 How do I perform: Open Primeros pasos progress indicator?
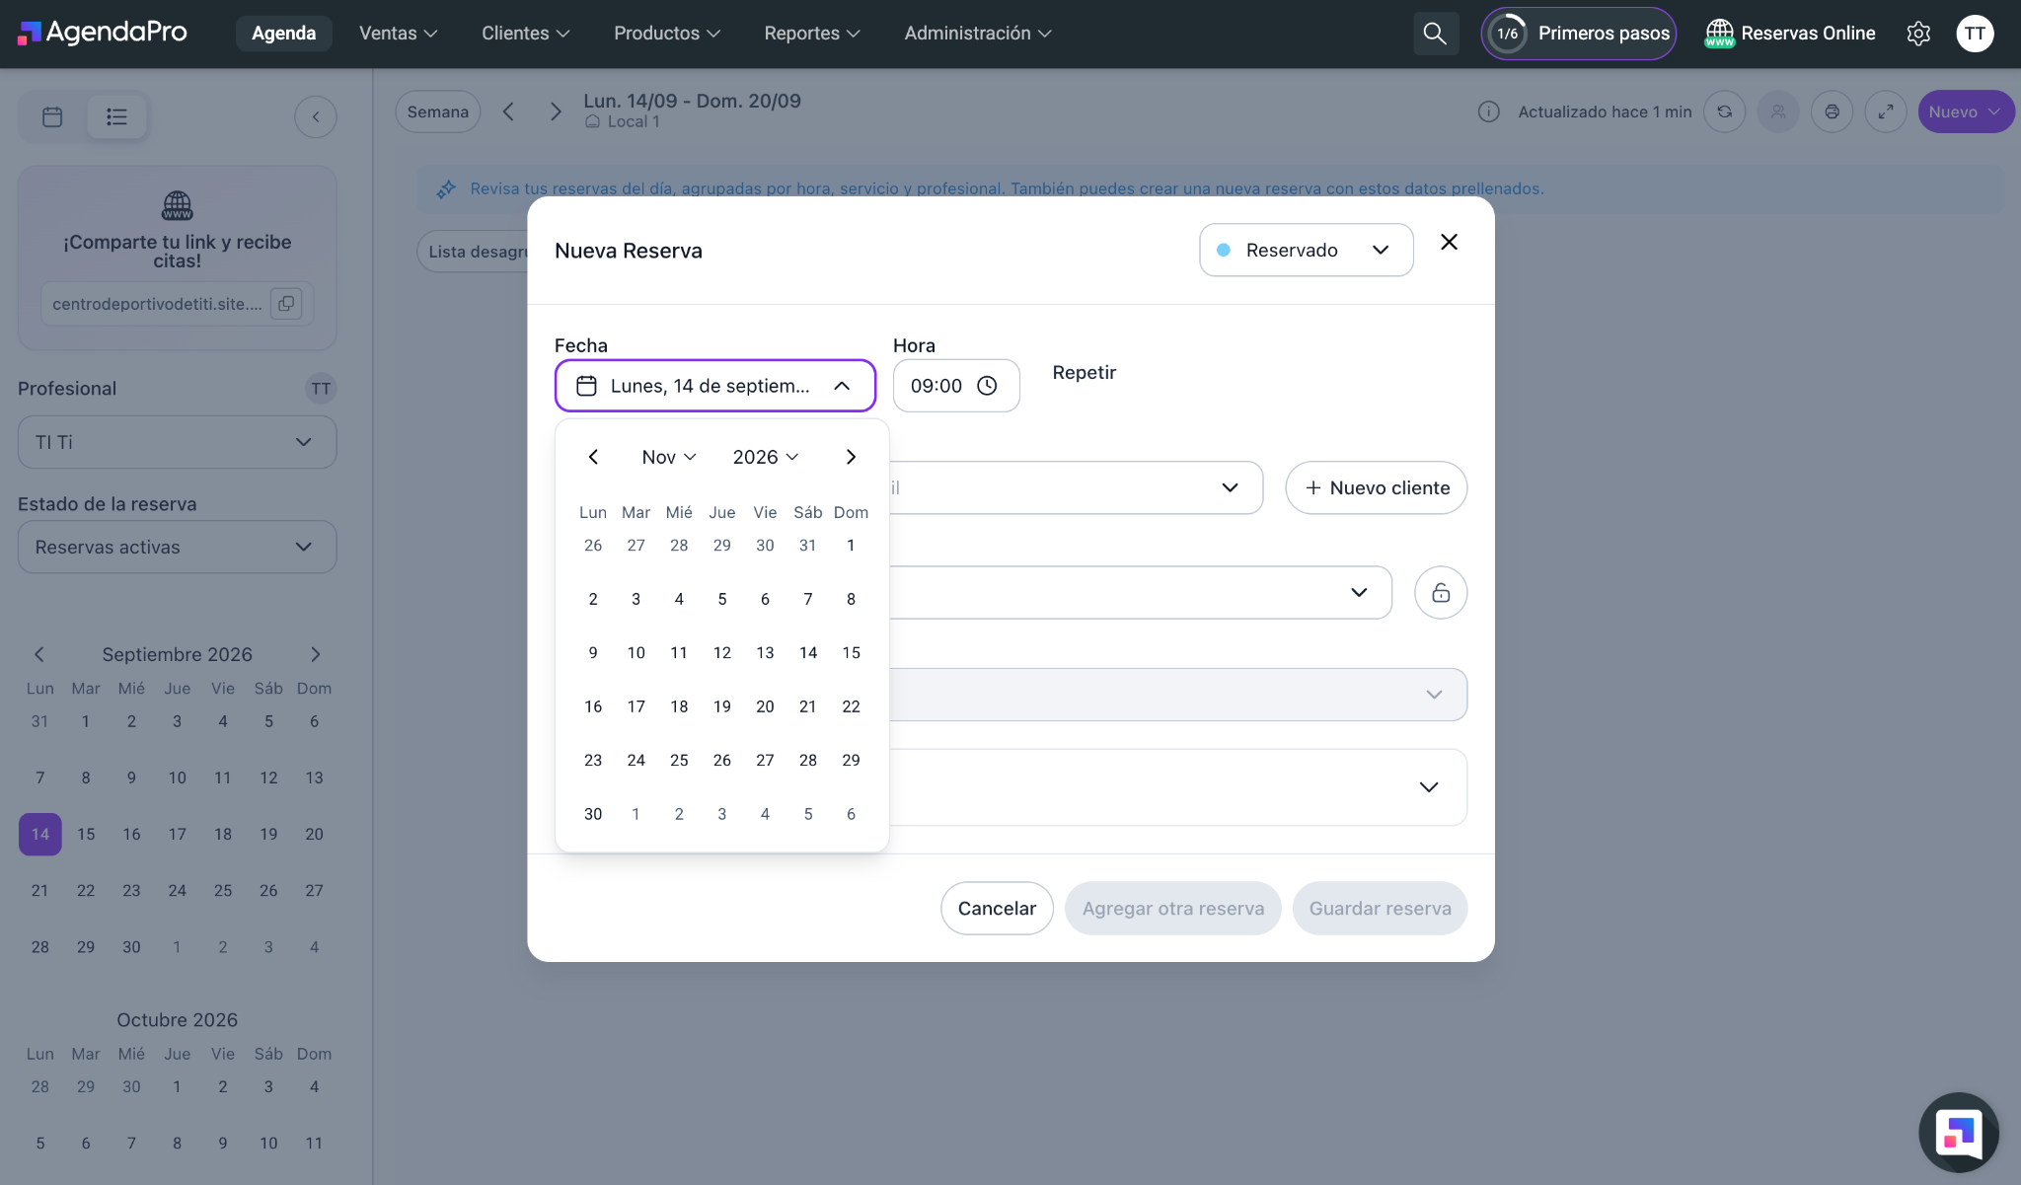1578,34
